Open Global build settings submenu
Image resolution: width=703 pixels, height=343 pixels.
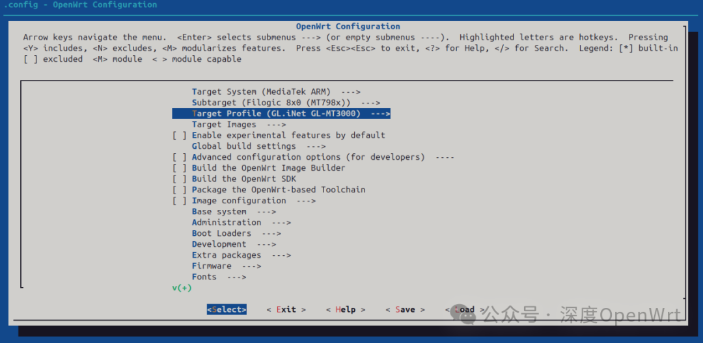[258, 146]
